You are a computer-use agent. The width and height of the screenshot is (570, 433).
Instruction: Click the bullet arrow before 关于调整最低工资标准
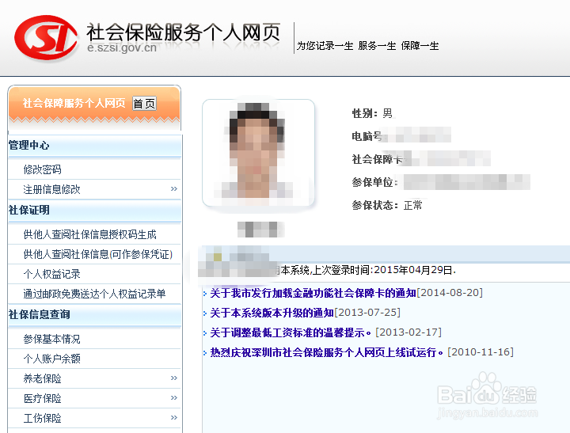click(205, 333)
